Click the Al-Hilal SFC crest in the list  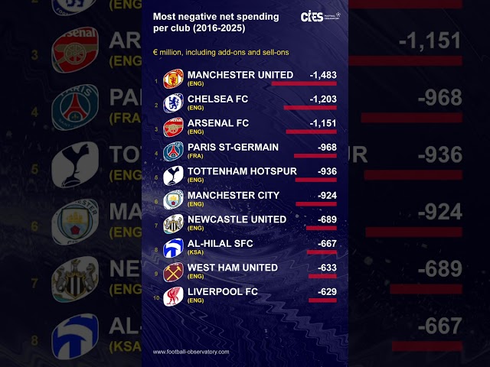tap(174, 248)
